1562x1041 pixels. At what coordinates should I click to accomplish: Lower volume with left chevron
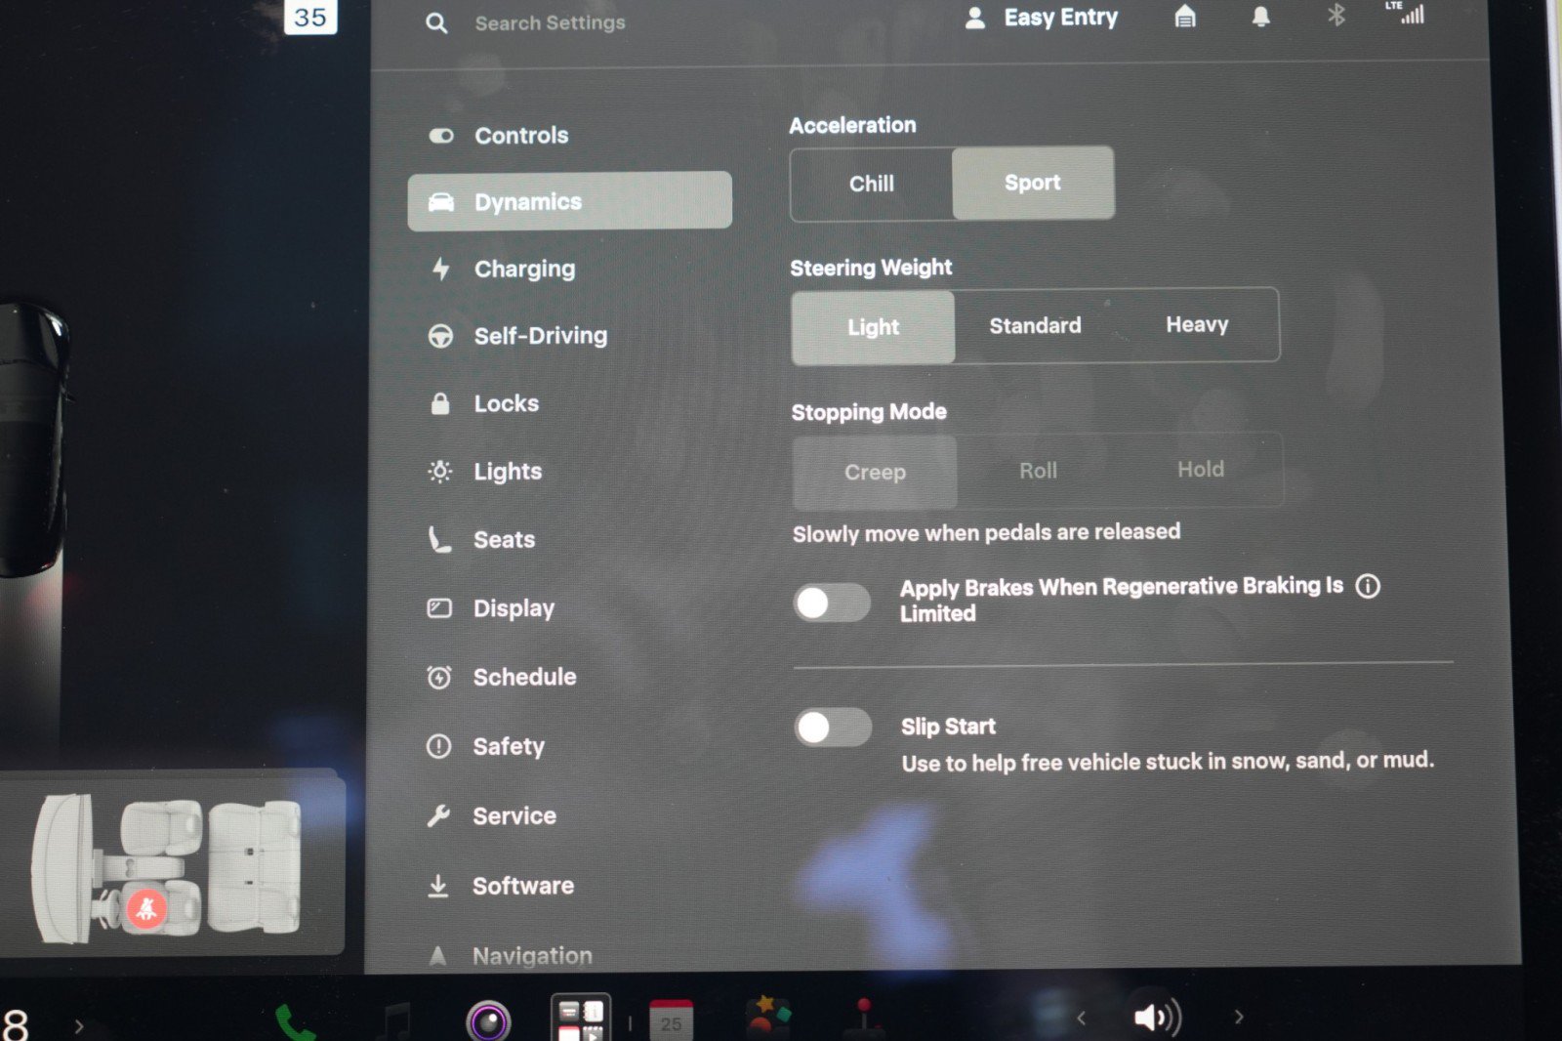point(1081,1018)
